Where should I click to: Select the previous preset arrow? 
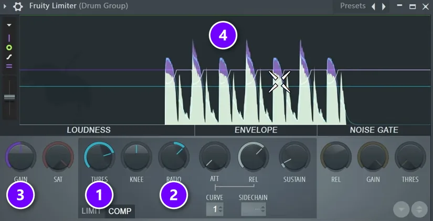(373, 6)
